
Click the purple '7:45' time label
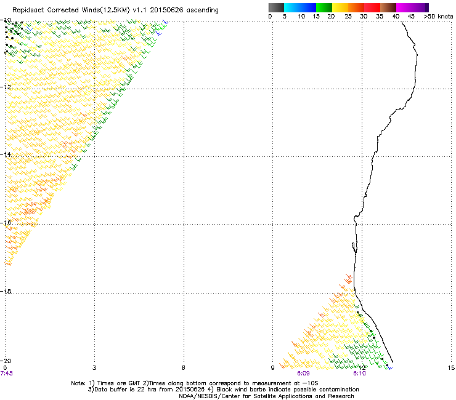click(6, 374)
